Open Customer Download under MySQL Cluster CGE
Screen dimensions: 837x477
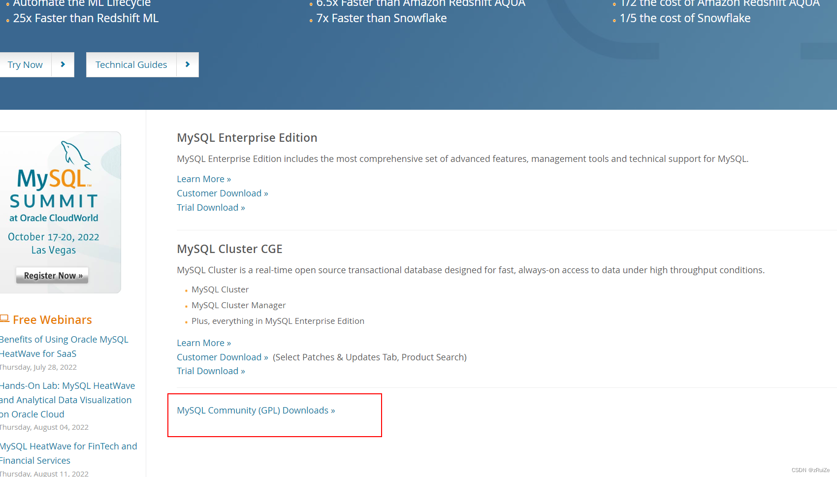[223, 357]
